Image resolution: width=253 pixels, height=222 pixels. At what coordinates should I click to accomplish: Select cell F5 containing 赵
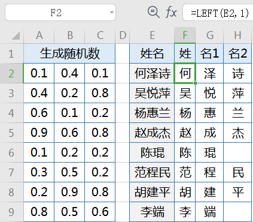(185, 133)
